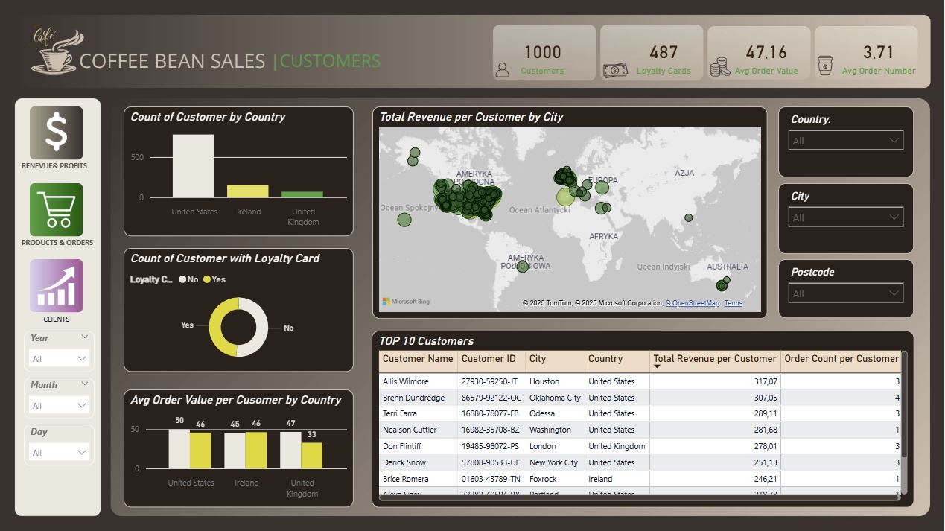Image resolution: width=945 pixels, height=531 pixels.
Task: Open the Postcode slicer dropdown
Action: click(x=845, y=293)
